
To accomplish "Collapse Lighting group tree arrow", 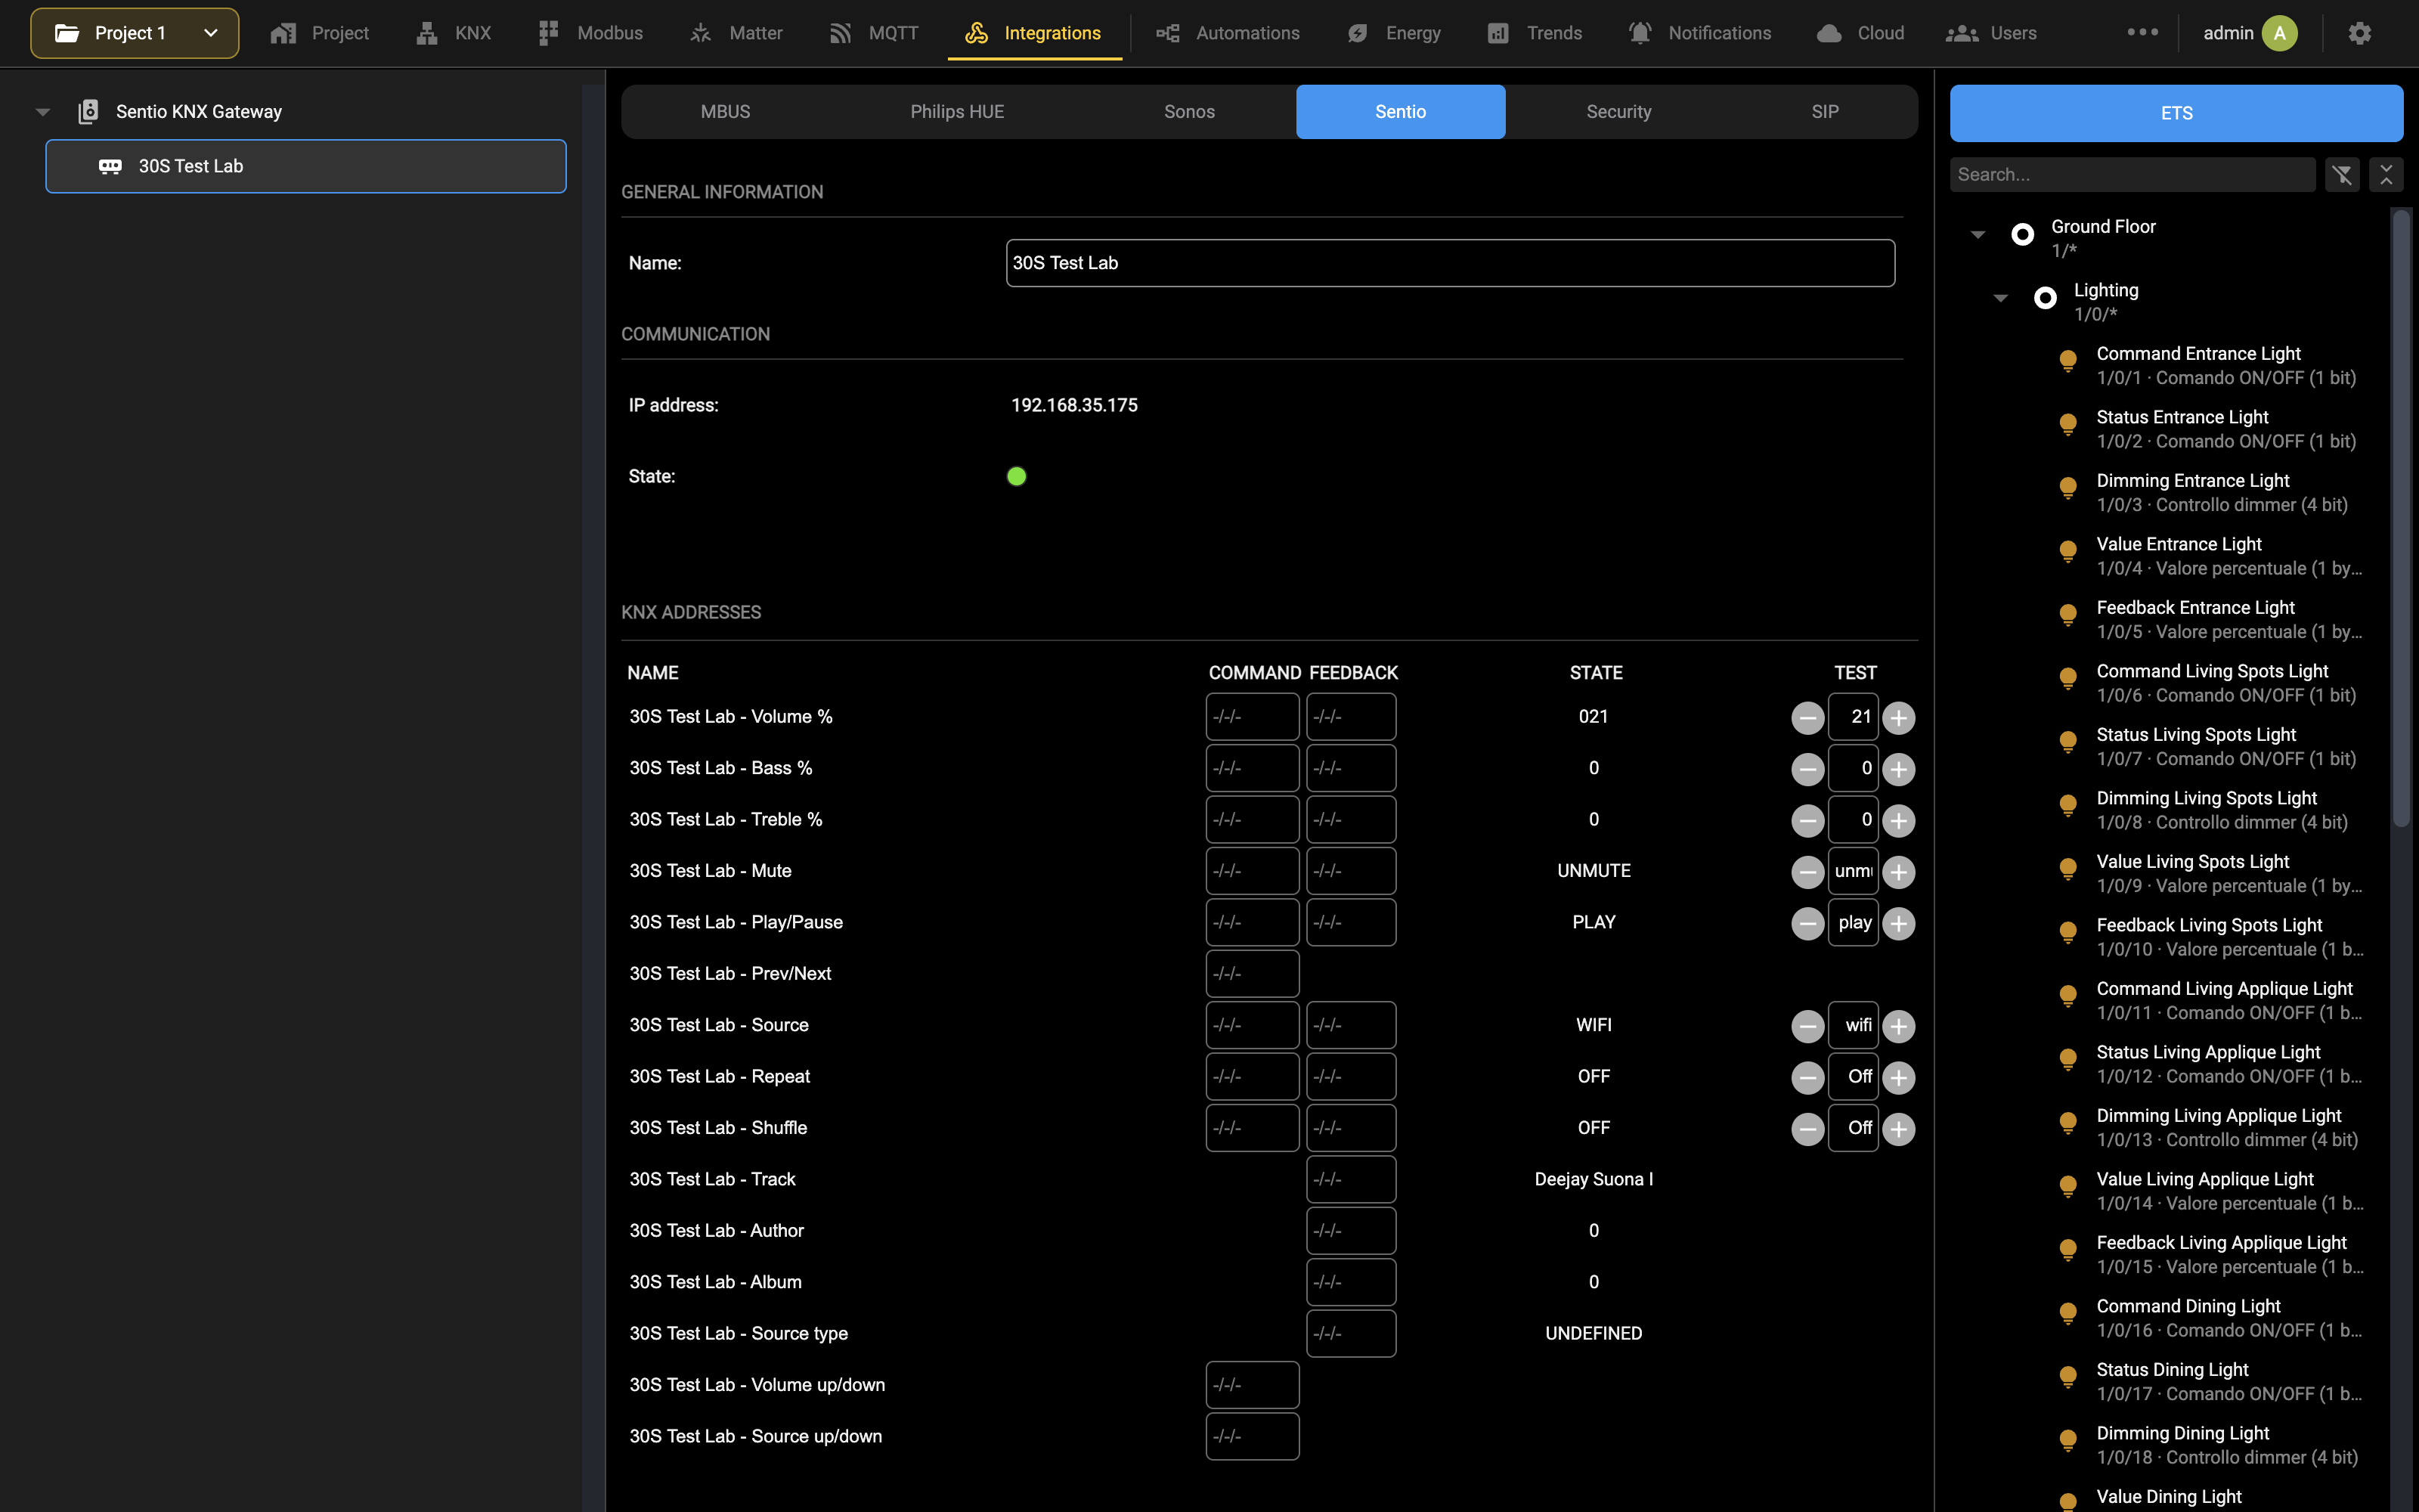I will pos(2000,298).
